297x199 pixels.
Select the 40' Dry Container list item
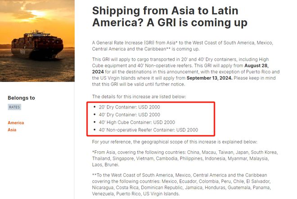(x=130, y=115)
